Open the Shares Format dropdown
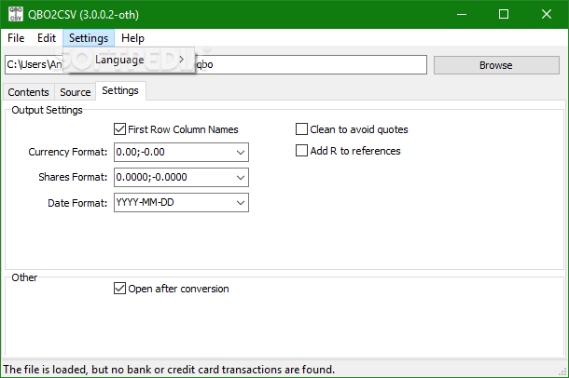The image size is (569, 378). coord(241,178)
